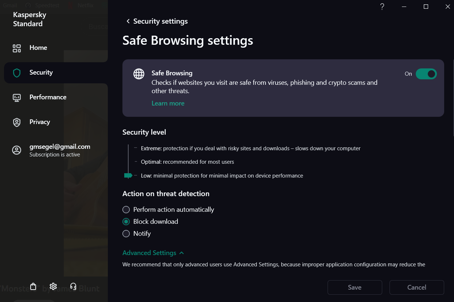This screenshot has height=302, width=454.
Task: Click the account profile icon
Action: point(17,150)
